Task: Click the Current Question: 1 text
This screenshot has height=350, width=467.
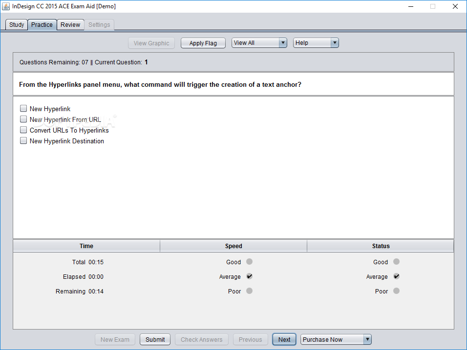Action: 121,62
